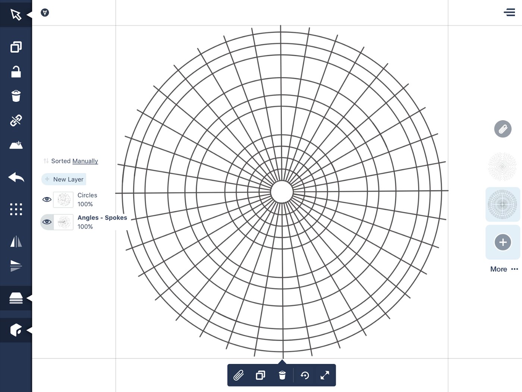Click rotate icon in bottom popup toolbar

[305, 375]
